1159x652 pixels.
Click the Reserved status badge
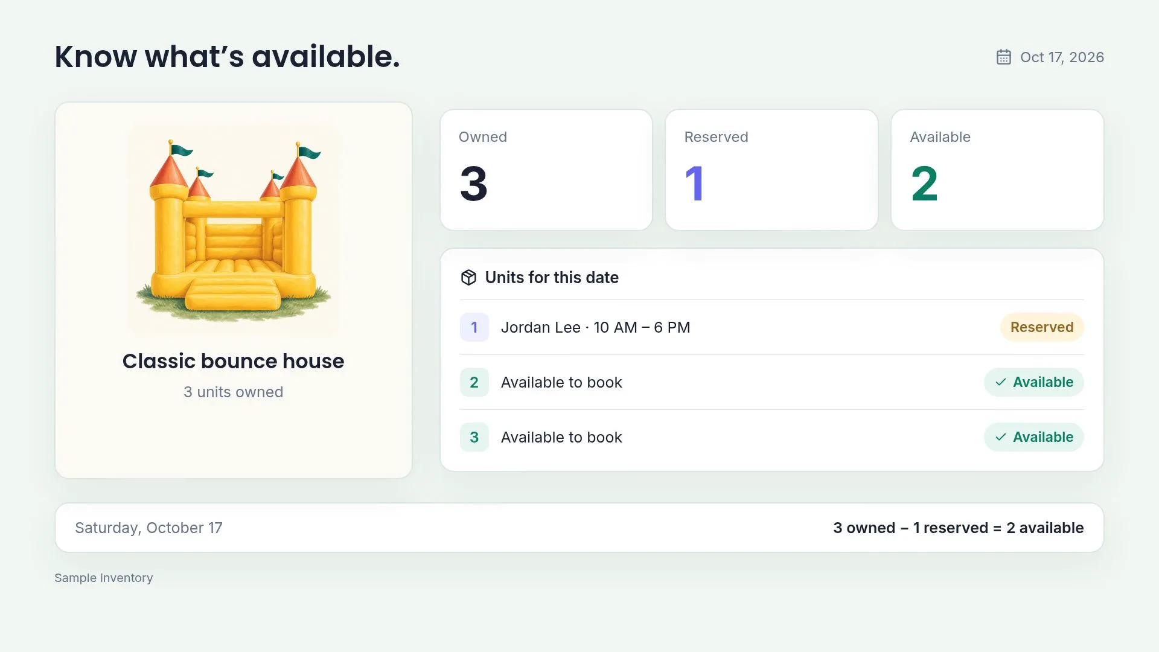1042,327
